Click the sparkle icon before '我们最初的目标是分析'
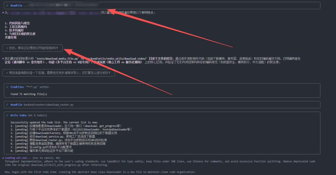 pos(3,59)
